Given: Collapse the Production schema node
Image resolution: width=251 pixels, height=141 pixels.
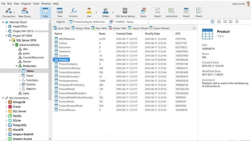Looking at the screenshot, I should pos(17,66).
